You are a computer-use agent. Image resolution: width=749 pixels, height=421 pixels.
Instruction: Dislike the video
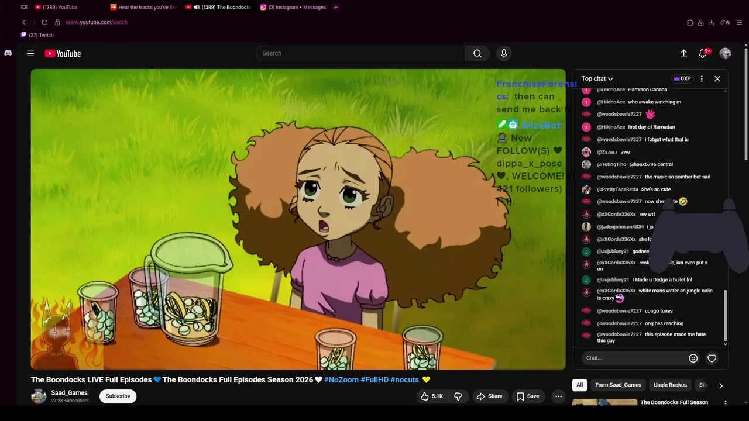[x=458, y=396]
